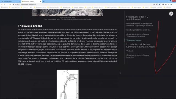Go to 'Kolebanje ledenika skozi čas' section
Viewport: 176px width, 99px height.
(138, 30)
